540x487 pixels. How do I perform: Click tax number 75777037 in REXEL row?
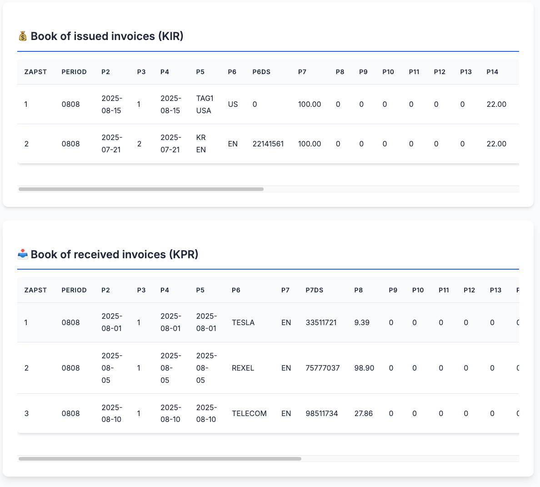[323, 368]
